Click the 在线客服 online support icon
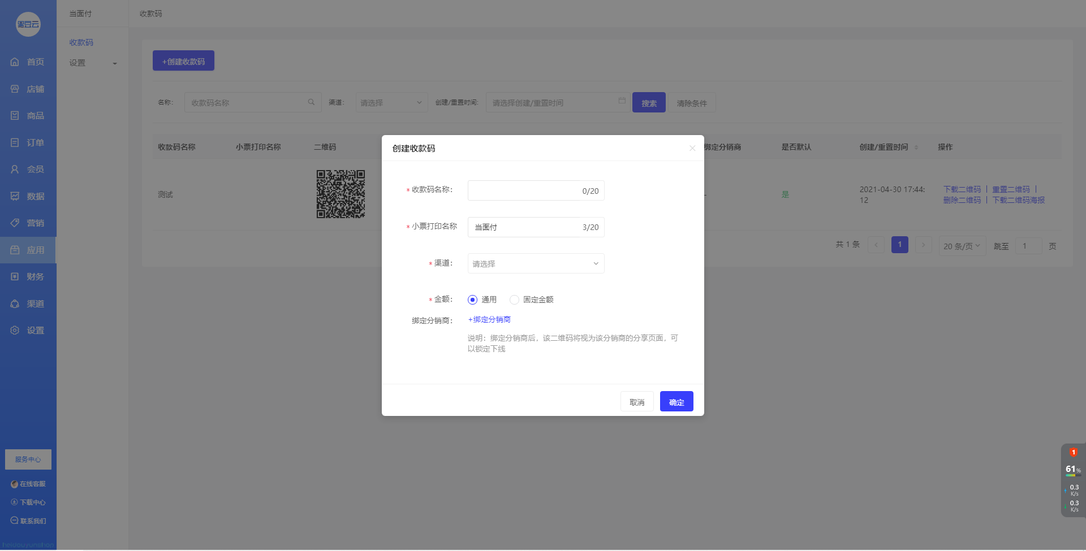The image size is (1086, 551). 15,484
